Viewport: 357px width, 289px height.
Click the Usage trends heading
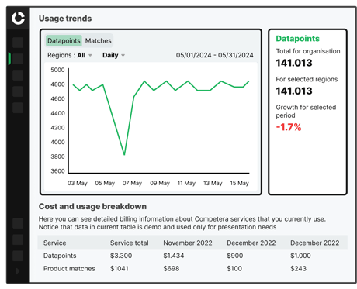(65, 19)
